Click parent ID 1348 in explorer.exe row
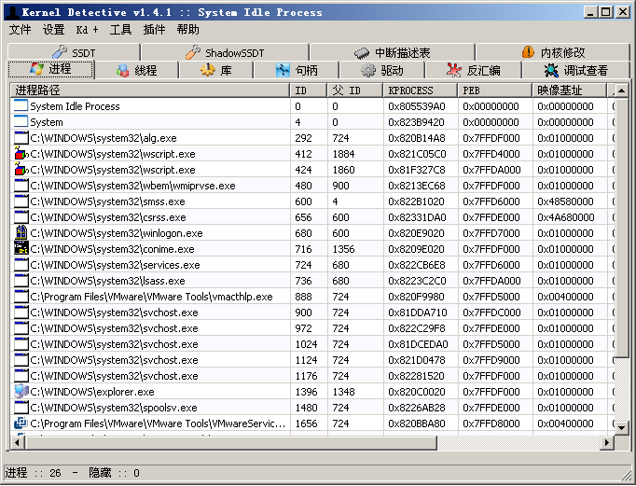Image resolution: width=636 pixels, height=486 pixels. point(343,392)
